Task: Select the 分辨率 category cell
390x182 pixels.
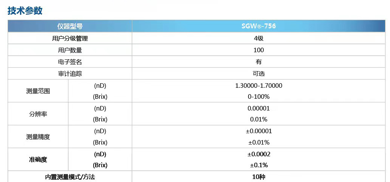Action: click(x=38, y=114)
